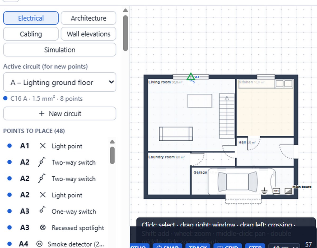This screenshot has height=248, width=317.
Task: Pick the A2 Light point cross icon
Action: click(43, 195)
